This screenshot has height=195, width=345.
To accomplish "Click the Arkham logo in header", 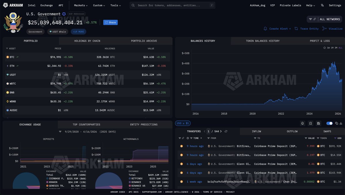I will 13,5.
